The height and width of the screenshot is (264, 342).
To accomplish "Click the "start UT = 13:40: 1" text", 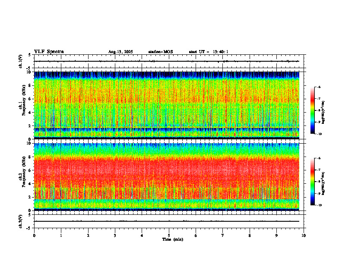I will pos(209,52).
